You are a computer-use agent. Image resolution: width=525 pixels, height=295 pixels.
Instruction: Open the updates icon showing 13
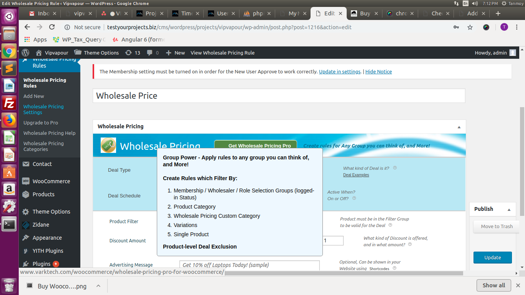(133, 53)
